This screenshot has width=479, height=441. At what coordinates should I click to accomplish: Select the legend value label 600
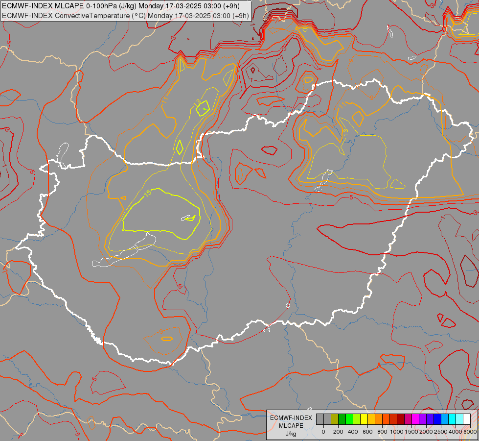coord(367,432)
